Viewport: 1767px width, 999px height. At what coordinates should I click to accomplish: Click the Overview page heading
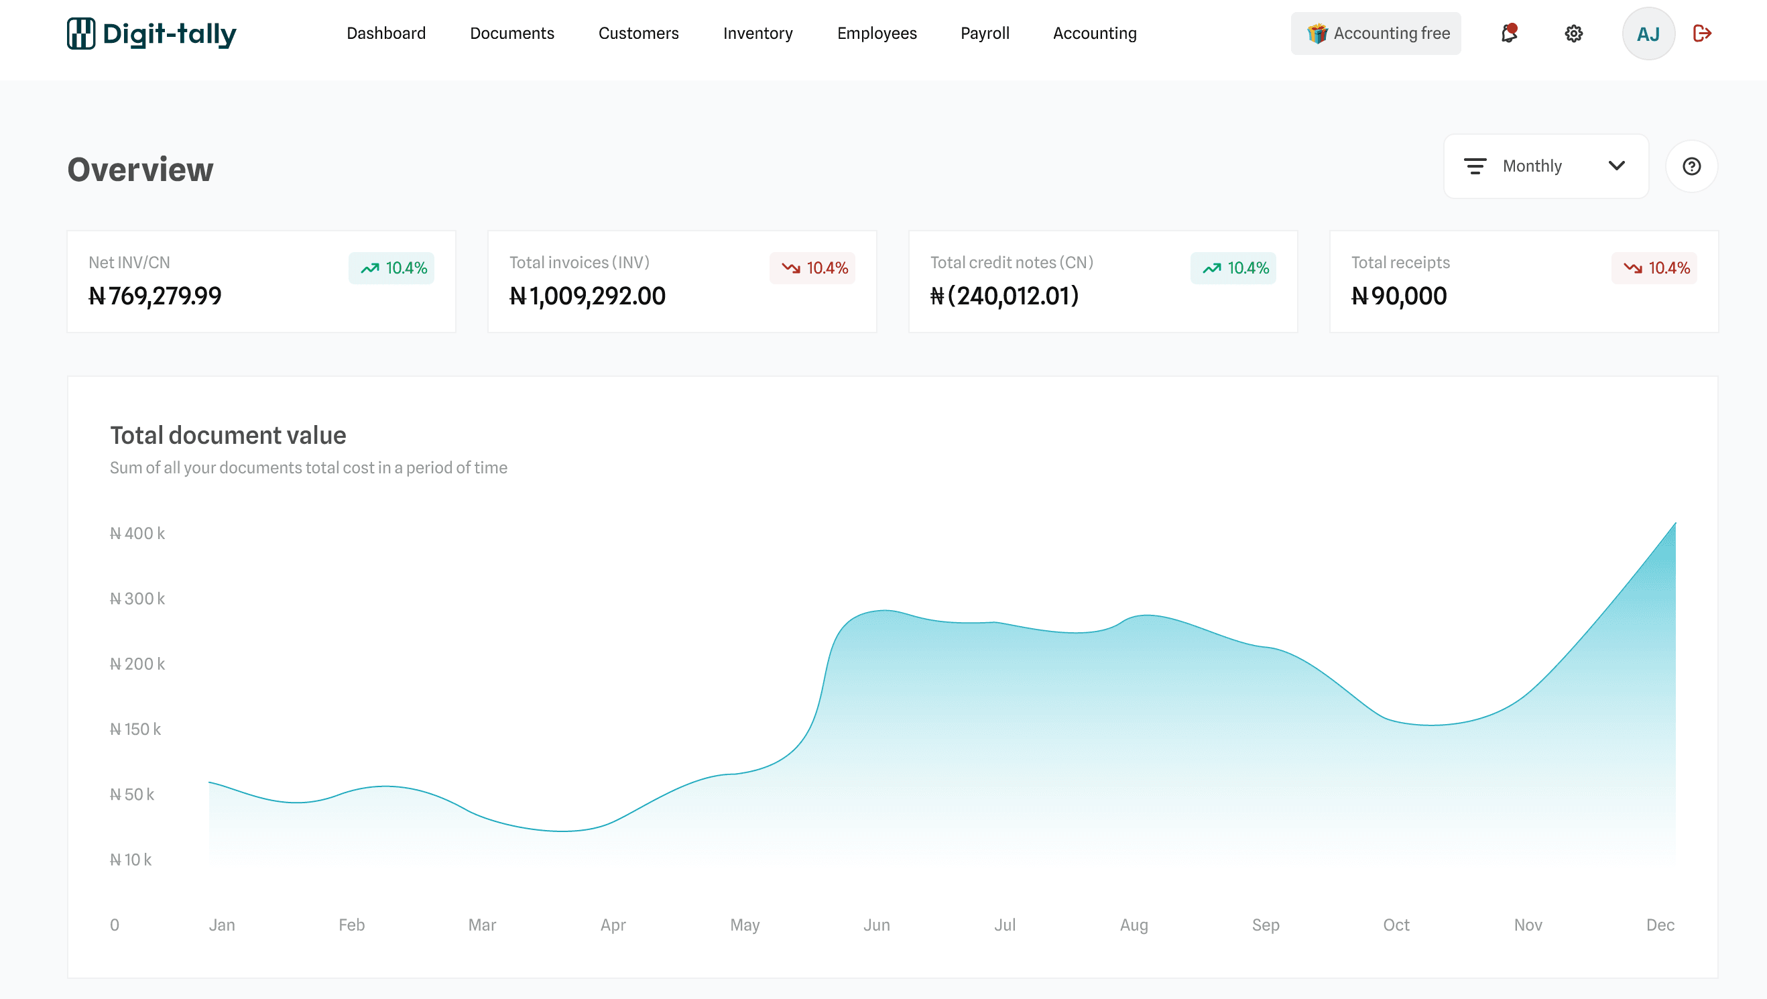140,170
